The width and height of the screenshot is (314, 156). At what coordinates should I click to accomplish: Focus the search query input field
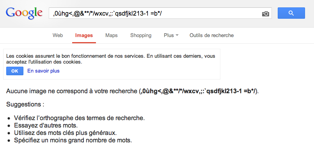point(155,13)
